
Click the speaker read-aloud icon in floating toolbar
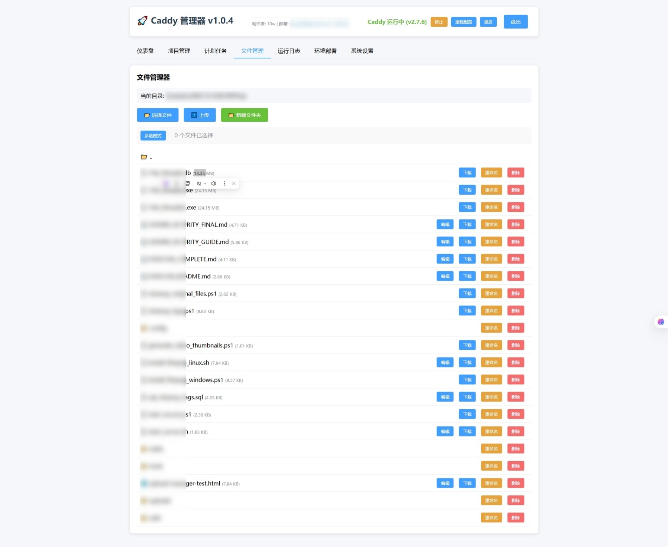point(214,183)
